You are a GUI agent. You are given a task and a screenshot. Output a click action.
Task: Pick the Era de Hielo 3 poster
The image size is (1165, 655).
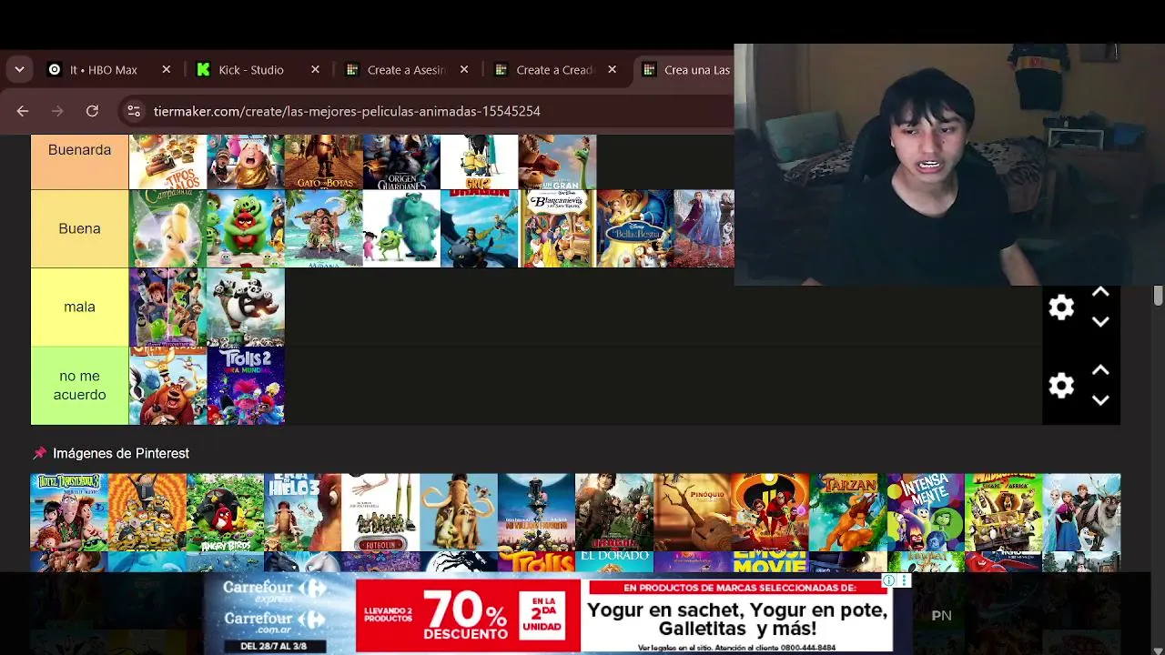[x=303, y=512]
